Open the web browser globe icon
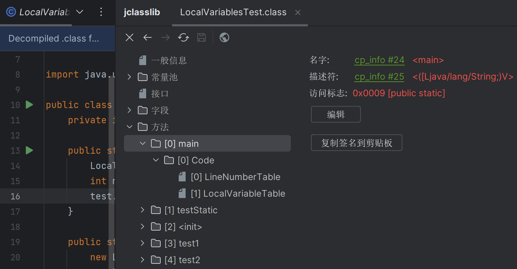This screenshot has height=269, width=517. click(224, 37)
